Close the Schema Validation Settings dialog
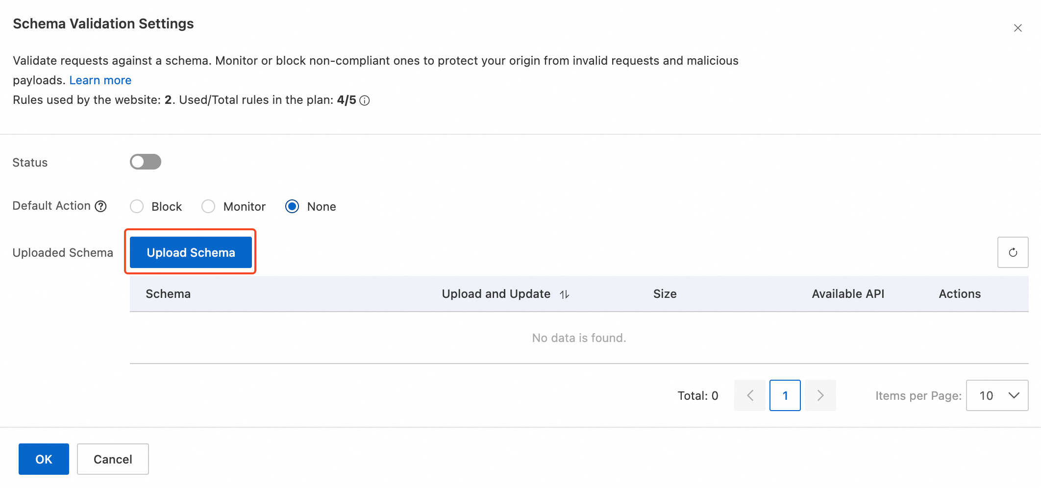The width and height of the screenshot is (1041, 488). pos(1017,28)
